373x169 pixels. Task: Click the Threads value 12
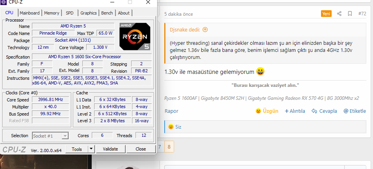(x=144, y=135)
